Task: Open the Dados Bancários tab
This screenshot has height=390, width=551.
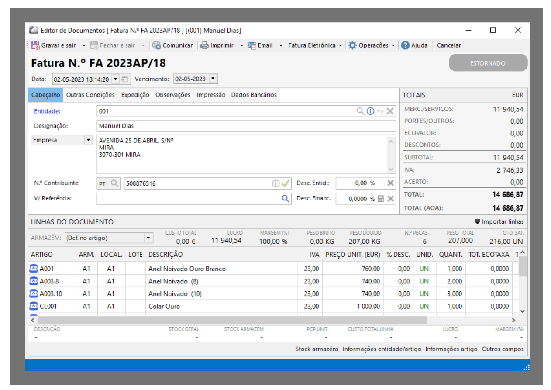Action: 254,95
